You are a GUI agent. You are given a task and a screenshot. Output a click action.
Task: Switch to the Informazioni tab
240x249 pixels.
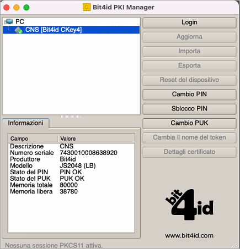pyautogui.click(x=25, y=123)
